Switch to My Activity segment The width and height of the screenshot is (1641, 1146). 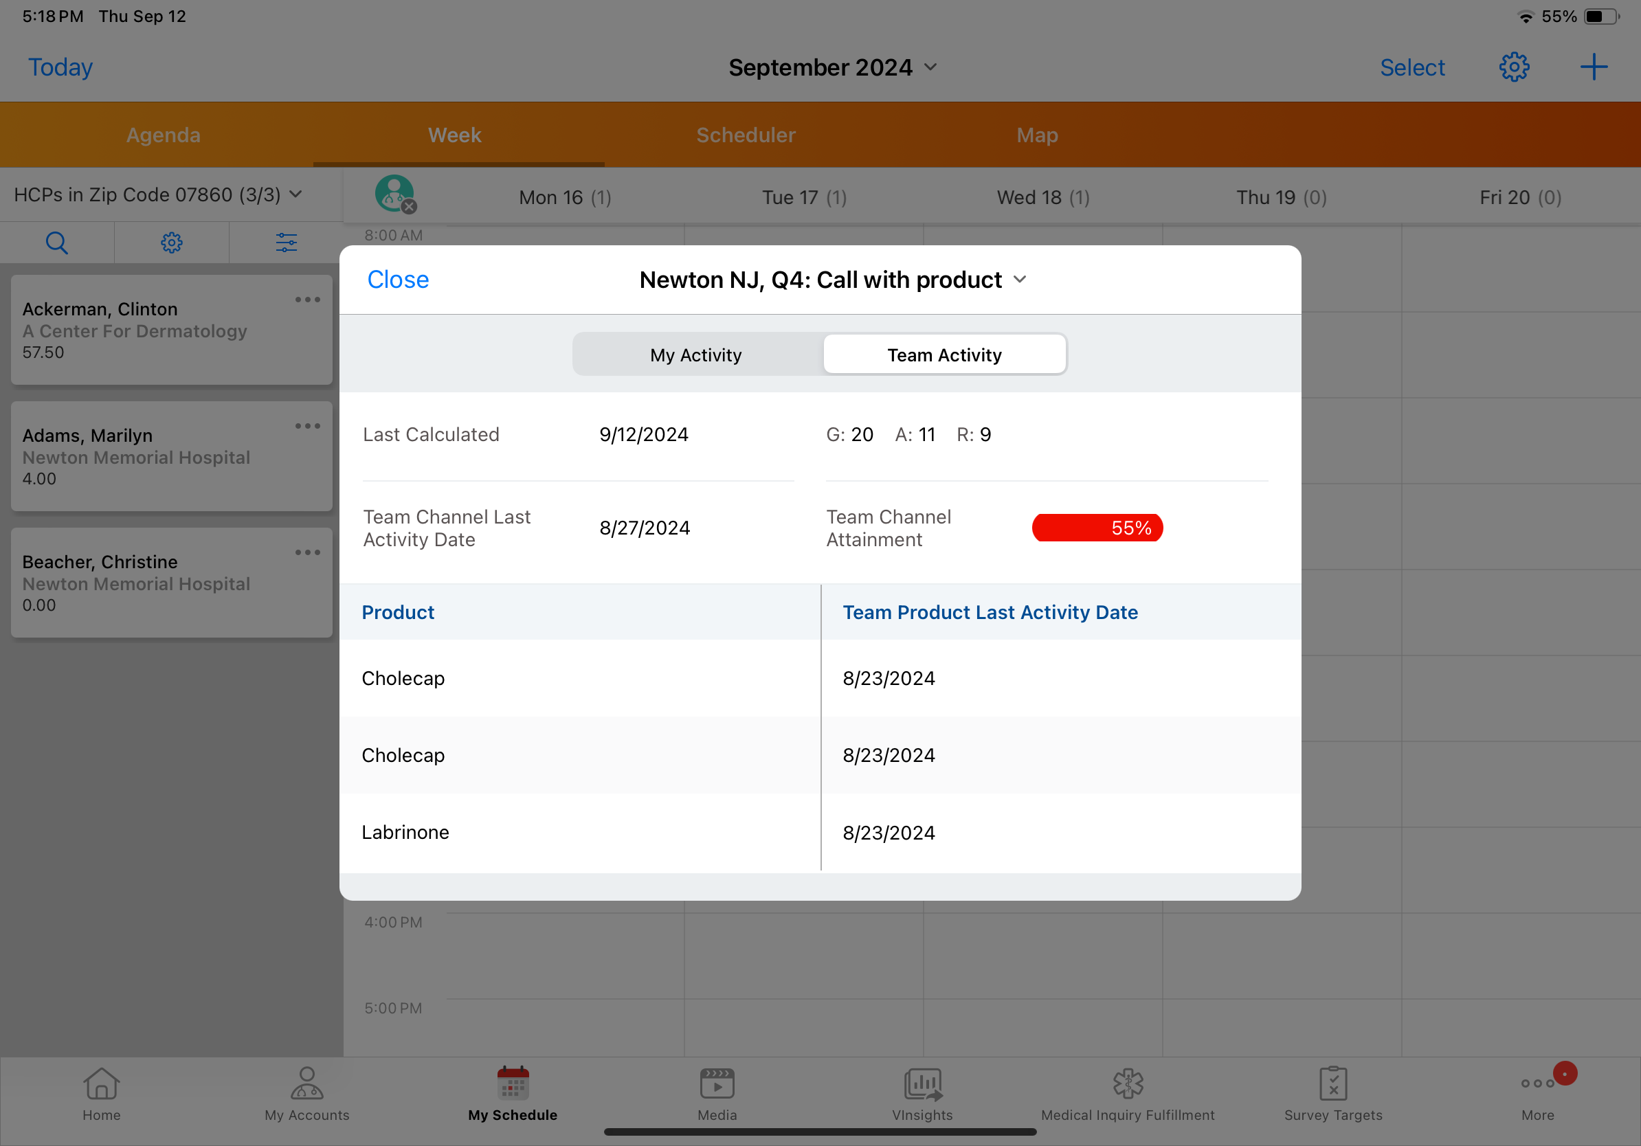tap(695, 355)
